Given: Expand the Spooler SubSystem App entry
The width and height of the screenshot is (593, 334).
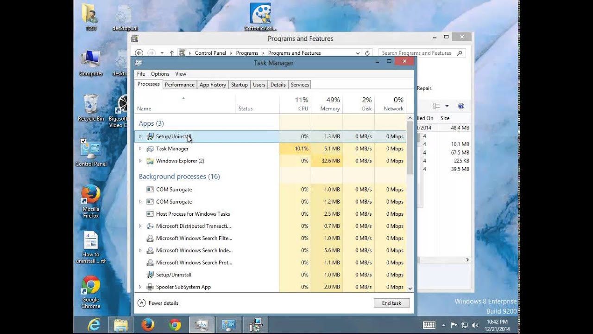Looking at the screenshot, I should click(x=140, y=287).
